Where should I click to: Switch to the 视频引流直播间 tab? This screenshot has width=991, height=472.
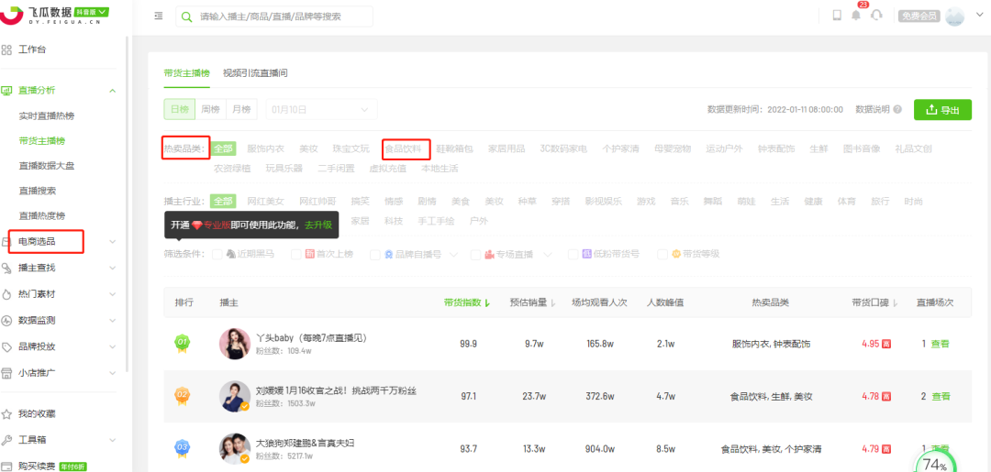pos(255,73)
